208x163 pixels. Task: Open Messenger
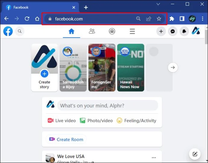point(173,31)
